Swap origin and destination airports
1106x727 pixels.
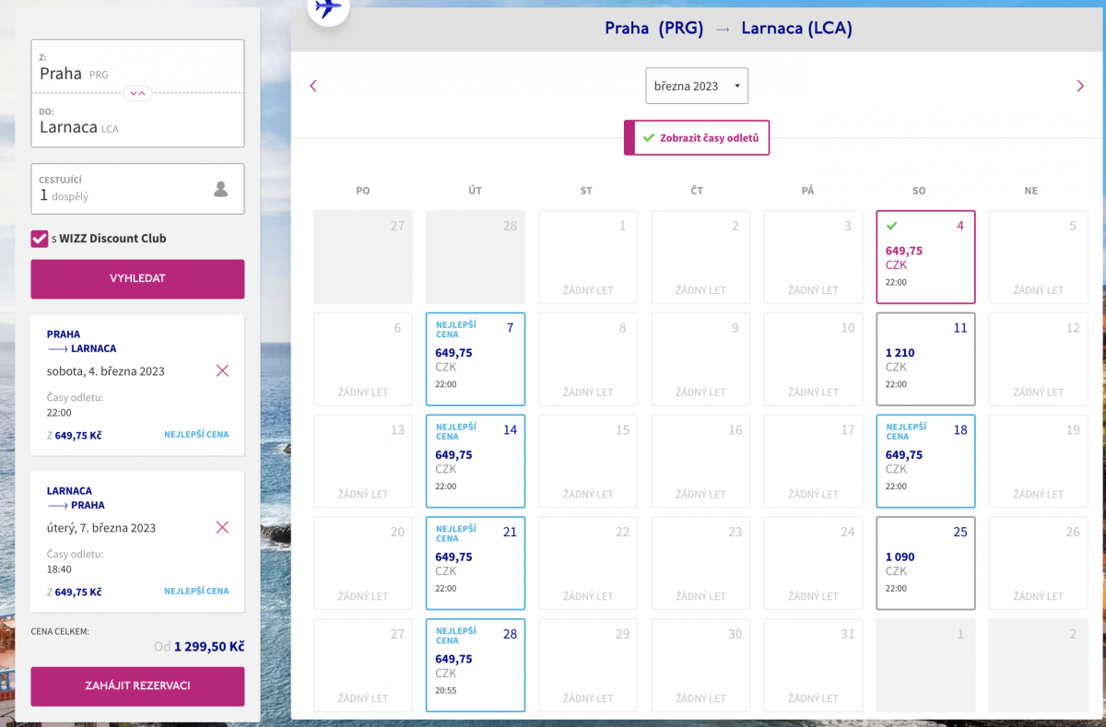click(x=137, y=92)
